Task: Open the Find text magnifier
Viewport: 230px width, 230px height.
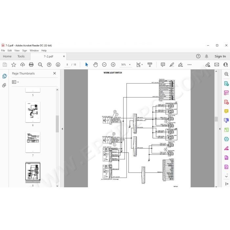Action: coord(40,65)
